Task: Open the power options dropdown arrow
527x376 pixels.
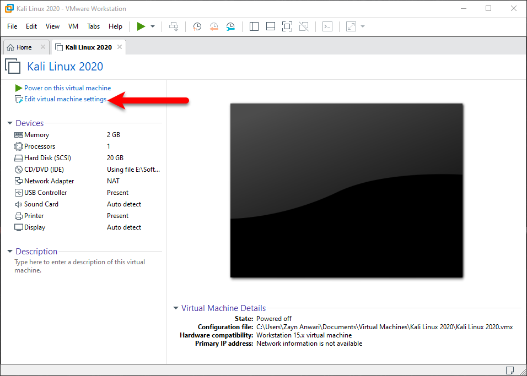Action: click(153, 26)
